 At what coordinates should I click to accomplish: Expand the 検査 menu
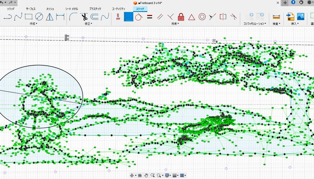click(x=276, y=24)
